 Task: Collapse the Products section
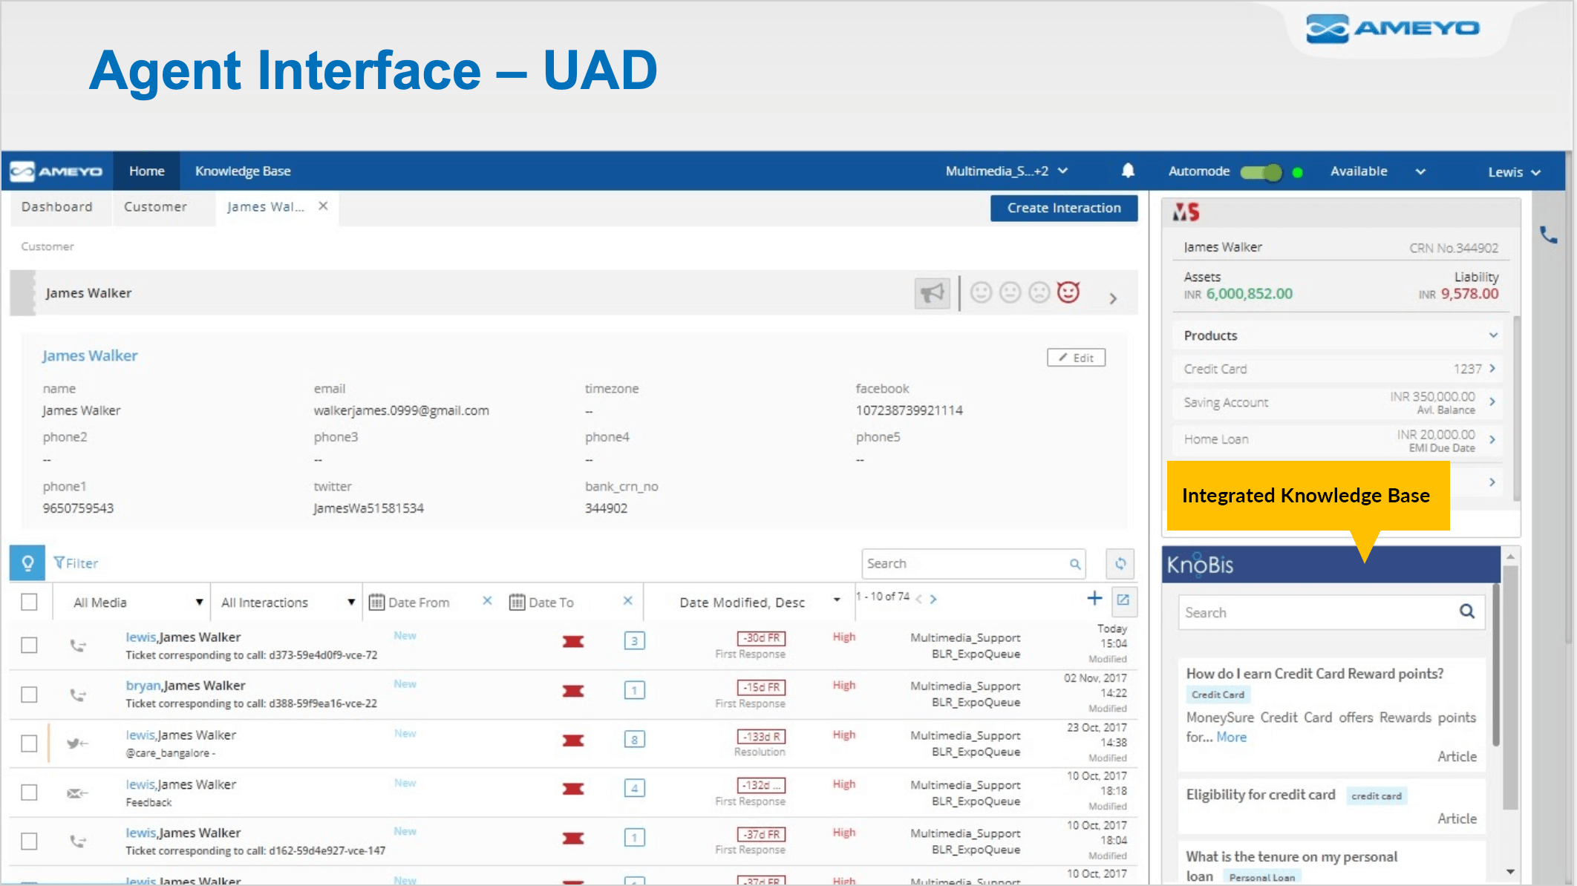tap(1493, 335)
